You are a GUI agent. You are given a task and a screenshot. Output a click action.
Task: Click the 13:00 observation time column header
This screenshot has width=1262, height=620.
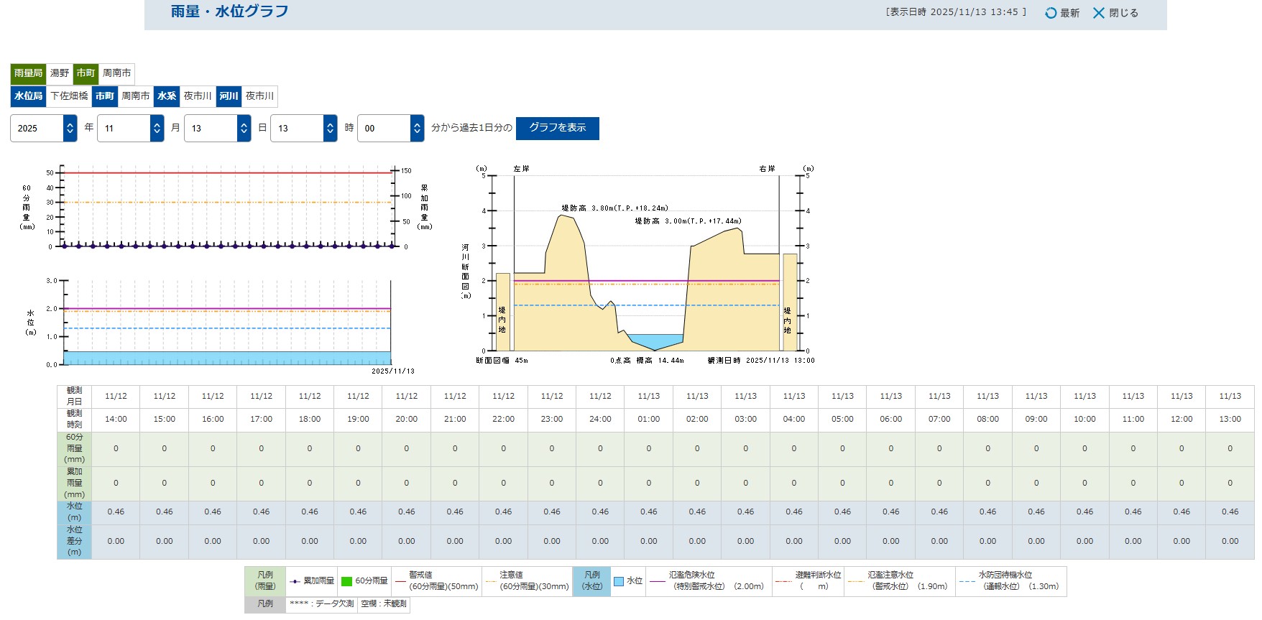point(1230,419)
